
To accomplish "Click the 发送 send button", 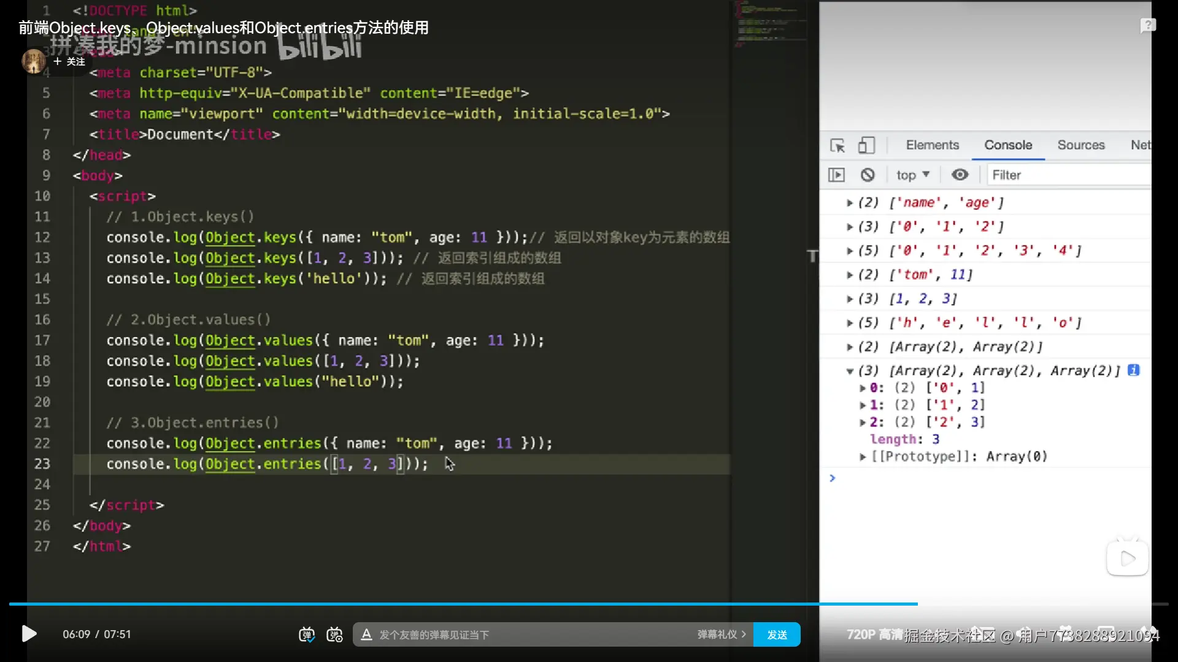I will pyautogui.click(x=777, y=635).
